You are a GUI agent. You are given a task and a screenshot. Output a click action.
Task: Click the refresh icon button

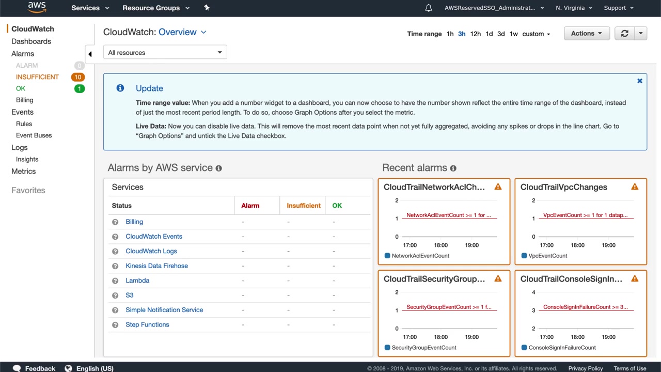(624, 34)
